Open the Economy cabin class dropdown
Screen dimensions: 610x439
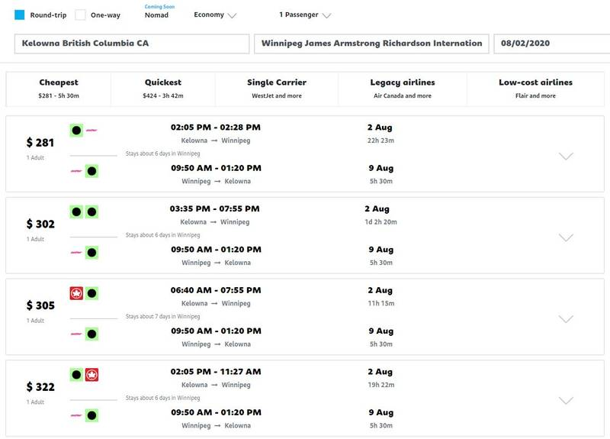215,15
